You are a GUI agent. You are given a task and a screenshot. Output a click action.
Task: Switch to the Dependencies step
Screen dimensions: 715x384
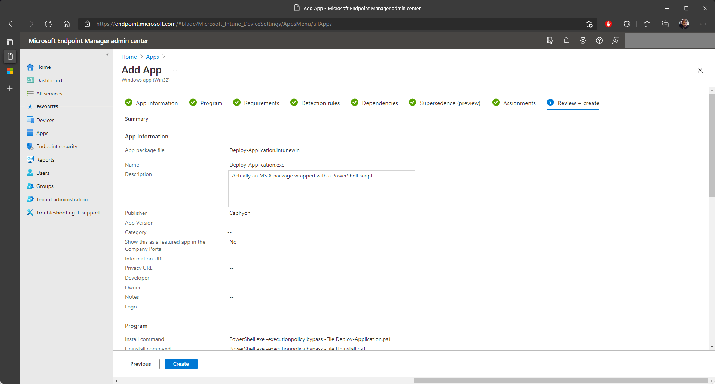pos(375,103)
